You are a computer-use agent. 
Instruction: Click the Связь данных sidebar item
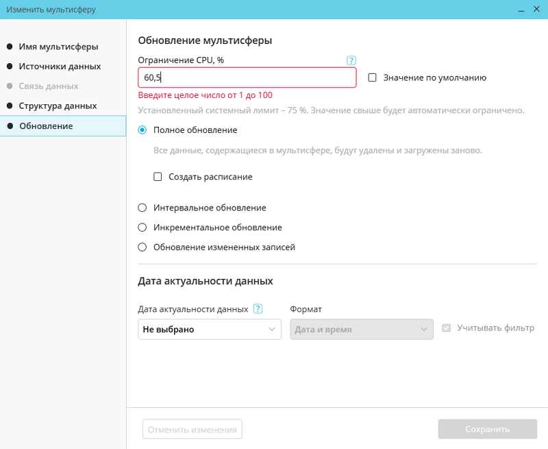[49, 86]
